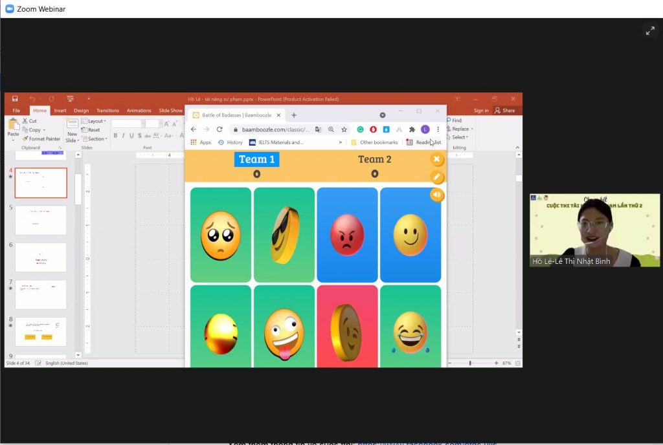The width and height of the screenshot is (663, 445).
Task: Click Sign in in PowerPoint
Action: tap(481, 111)
